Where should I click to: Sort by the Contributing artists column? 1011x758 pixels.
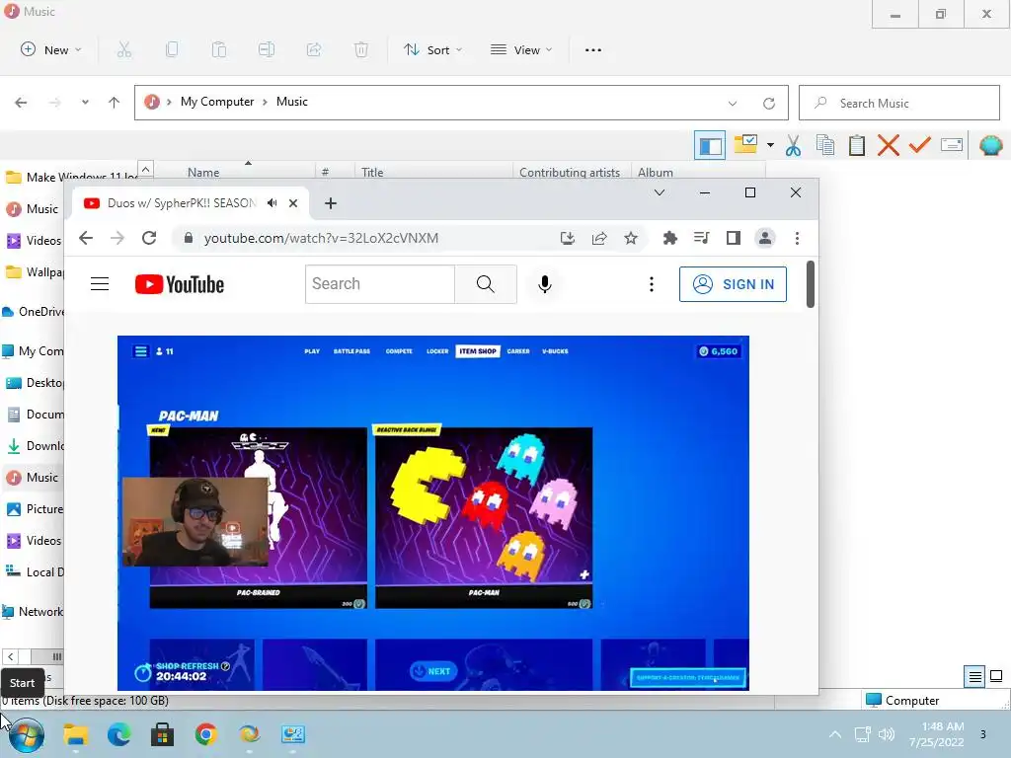(570, 172)
